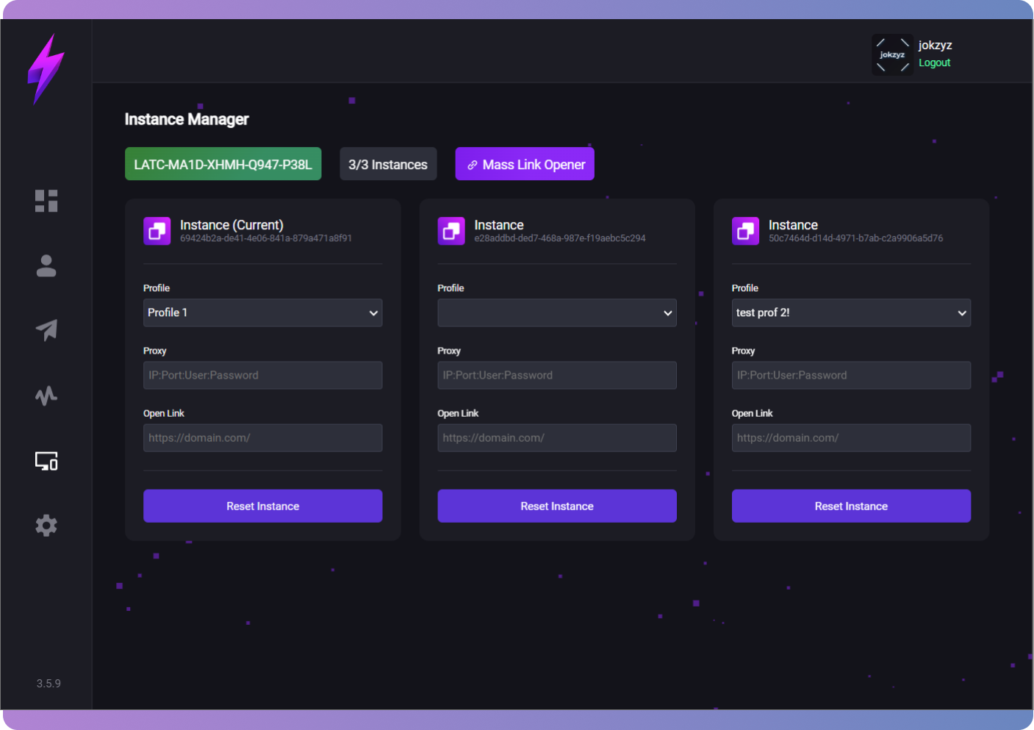
Task: Select the devices instance manager sidebar icon
Action: click(46, 461)
